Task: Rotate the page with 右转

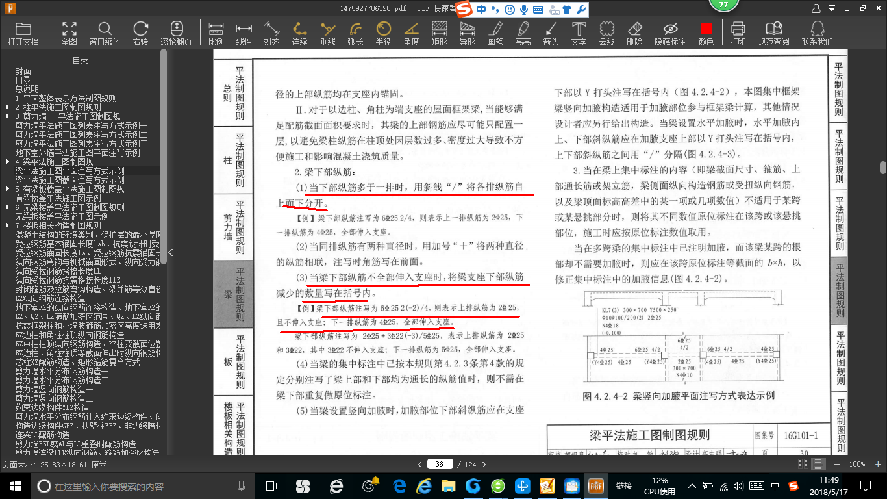Action: tap(140, 33)
